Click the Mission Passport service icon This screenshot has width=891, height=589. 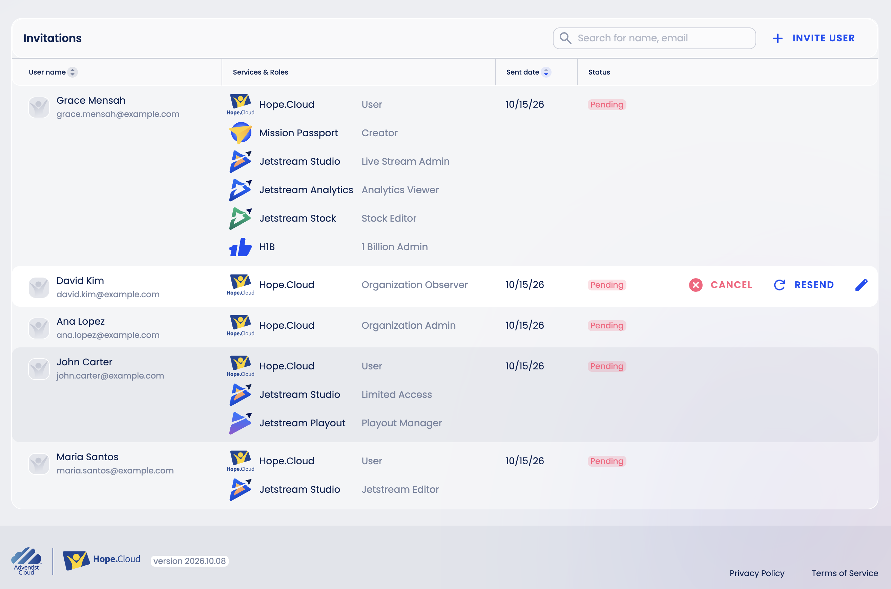[x=240, y=133]
